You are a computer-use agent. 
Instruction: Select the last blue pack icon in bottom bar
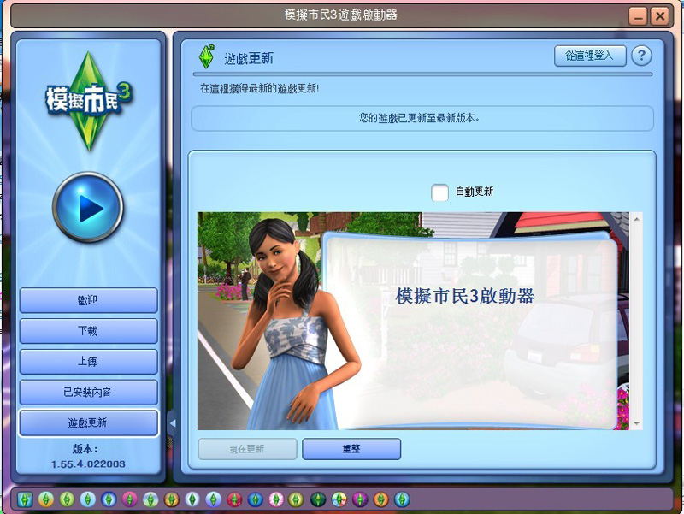pos(402,499)
